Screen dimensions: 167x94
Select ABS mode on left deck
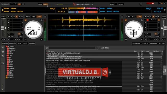[28, 17]
